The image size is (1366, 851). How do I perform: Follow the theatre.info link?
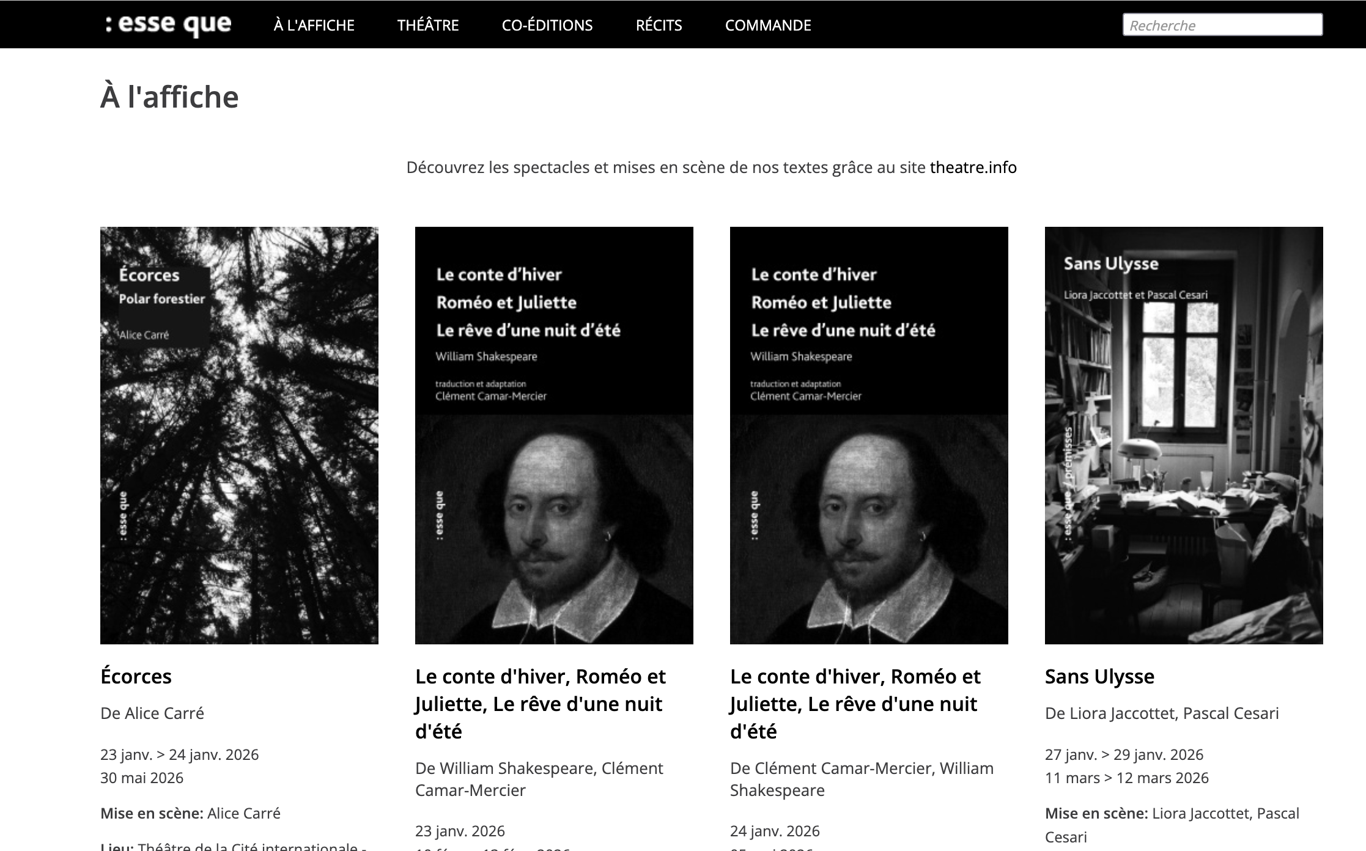[x=973, y=168]
